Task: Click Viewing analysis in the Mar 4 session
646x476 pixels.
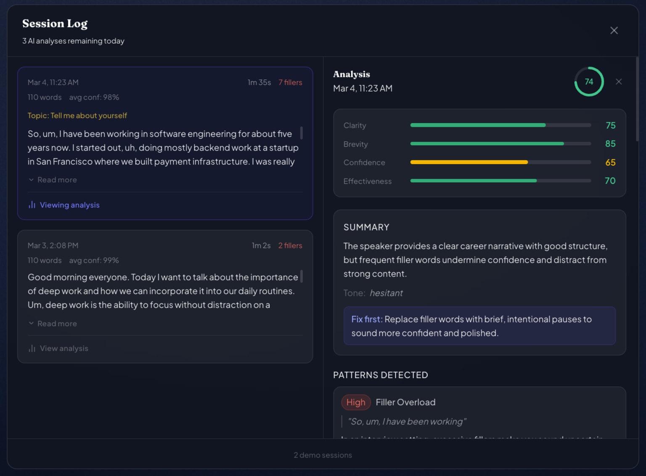Action: click(64, 205)
